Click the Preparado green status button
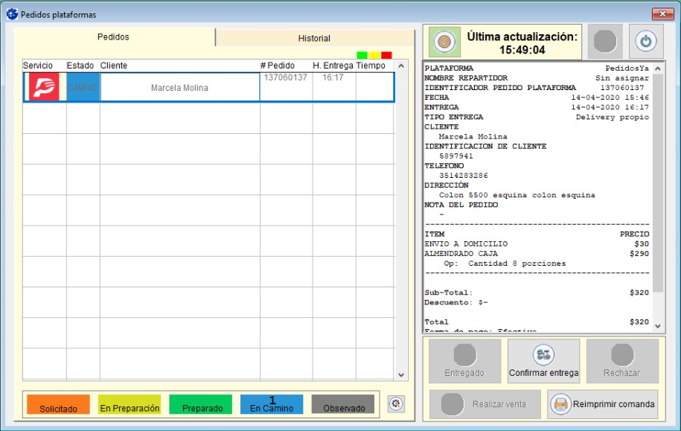Image resolution: width=681 pixels, height=431 pixels. click(x=201, y=404)
